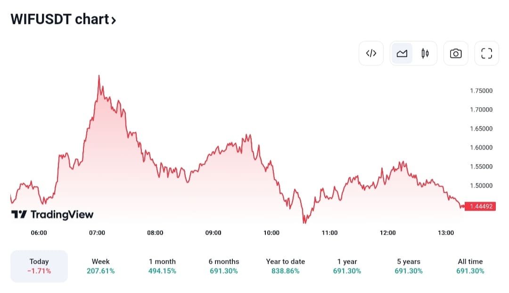The width and height of the screenshot is (509, 293).
Task: Click the TradingView logo
Action: pos(52,214)
